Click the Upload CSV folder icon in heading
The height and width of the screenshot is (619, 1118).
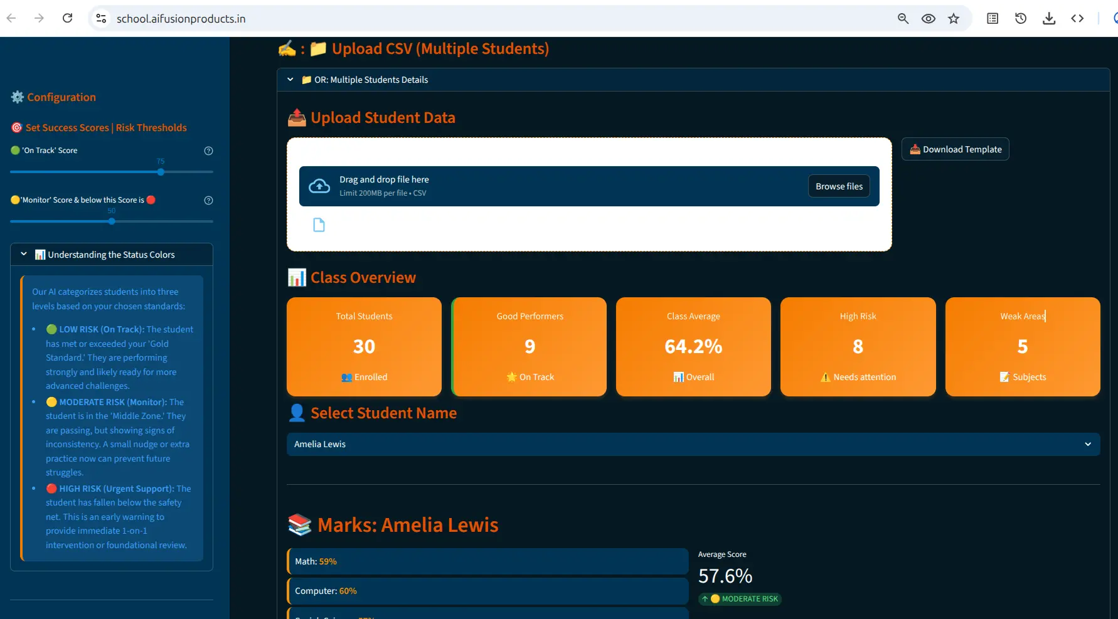point(318,48)
